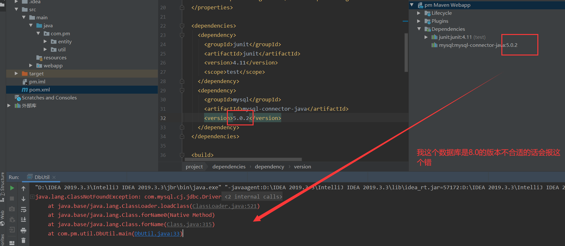Click the exit icon in Run toolbar
The image size is (565, 246).
pyautogui.click(x=12, y=230)
